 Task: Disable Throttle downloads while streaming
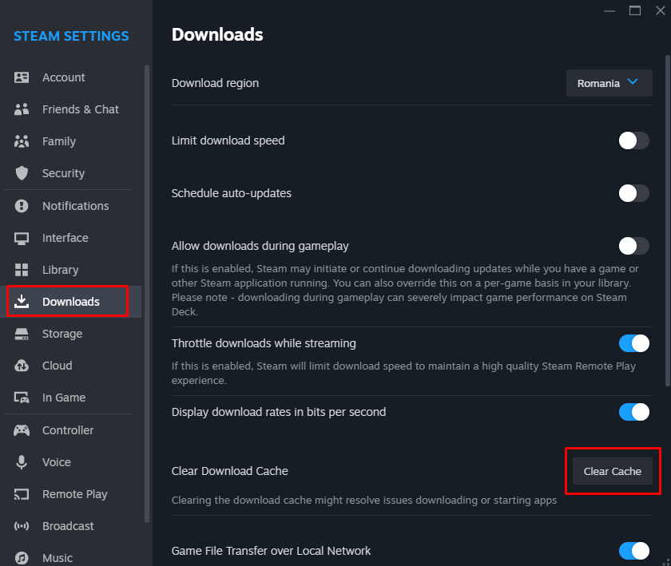tap(633, 343)
